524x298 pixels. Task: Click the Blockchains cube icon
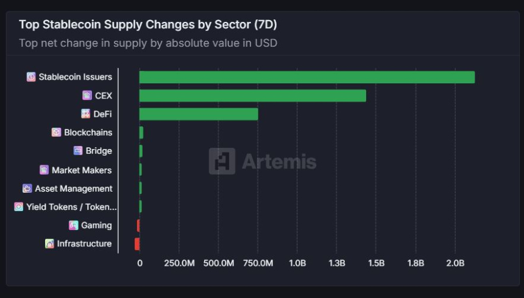(56, 132)
